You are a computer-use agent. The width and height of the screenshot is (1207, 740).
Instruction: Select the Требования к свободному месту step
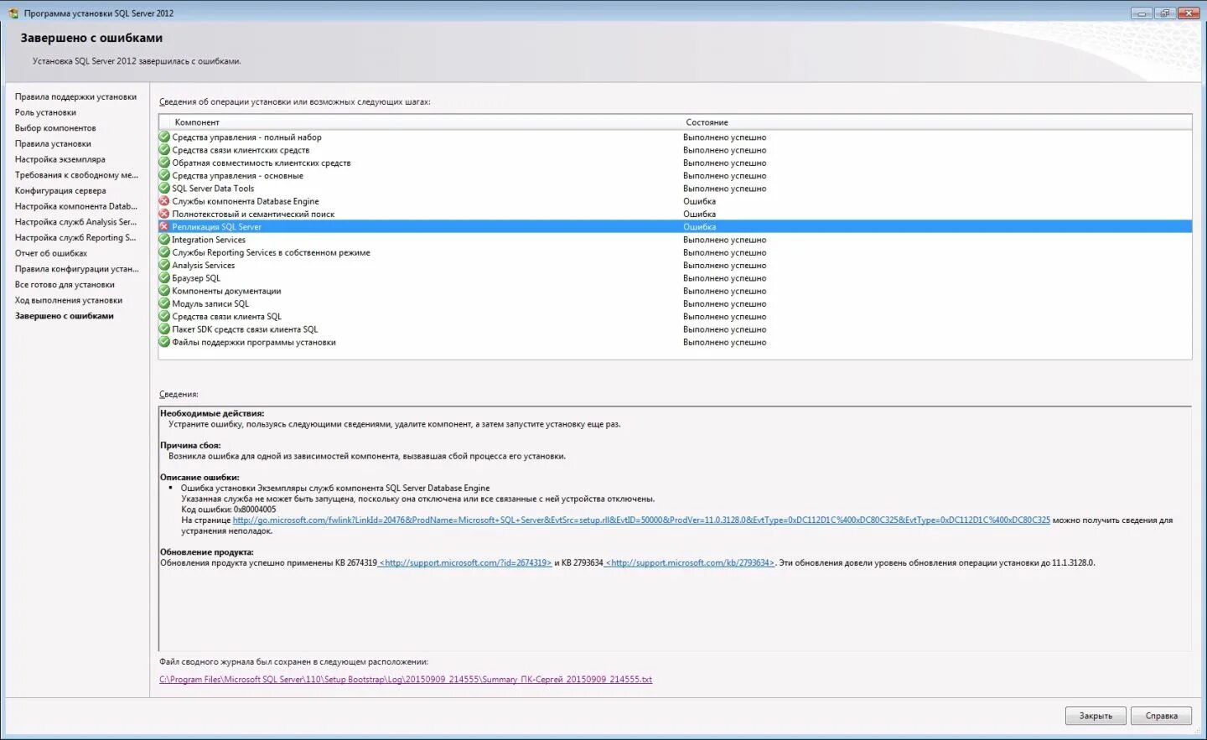[76, 175]
